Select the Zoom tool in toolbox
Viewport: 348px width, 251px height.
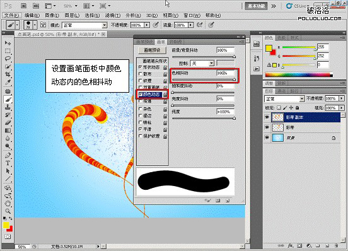8,211
